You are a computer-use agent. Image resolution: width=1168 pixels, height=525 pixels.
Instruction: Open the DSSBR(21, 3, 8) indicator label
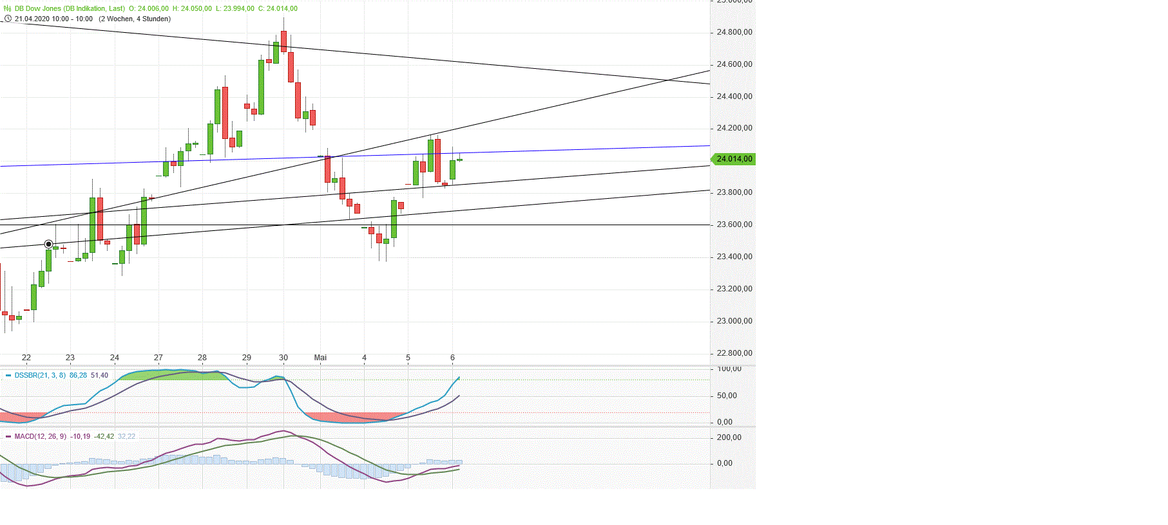(x=40, y=375)
